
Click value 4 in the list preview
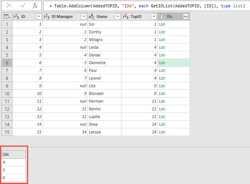pos(14,162)
